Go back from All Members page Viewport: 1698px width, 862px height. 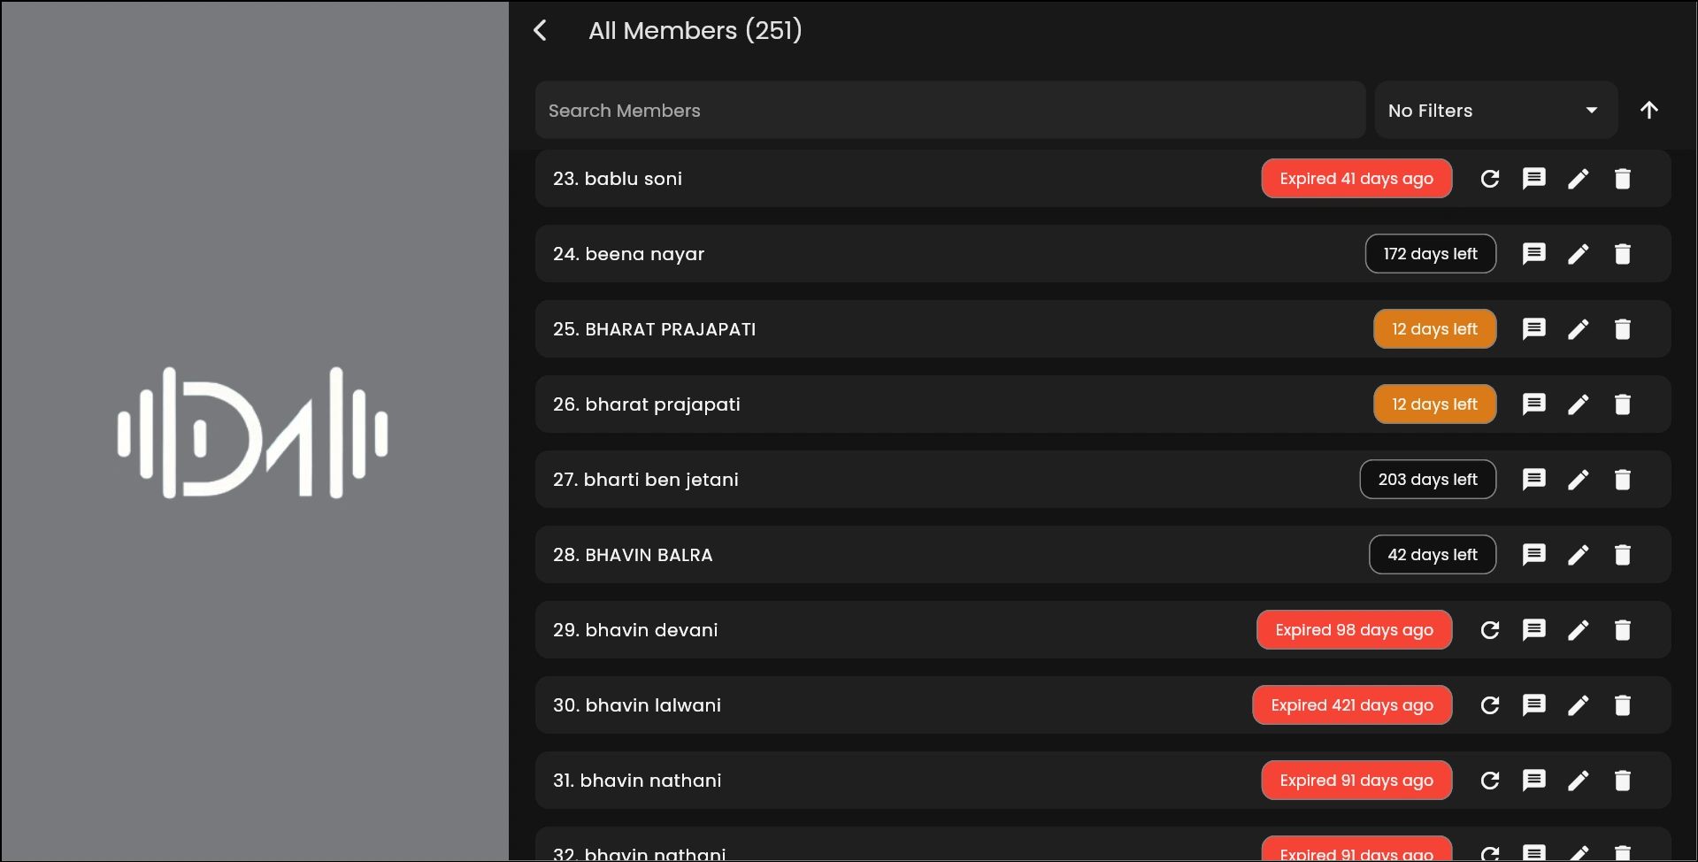point(541,31)
